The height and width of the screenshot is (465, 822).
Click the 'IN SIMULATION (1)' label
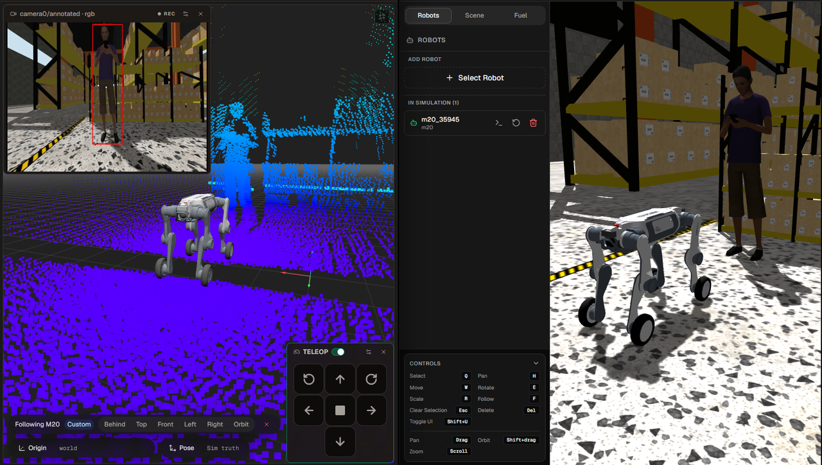click(x=433, y=103)
